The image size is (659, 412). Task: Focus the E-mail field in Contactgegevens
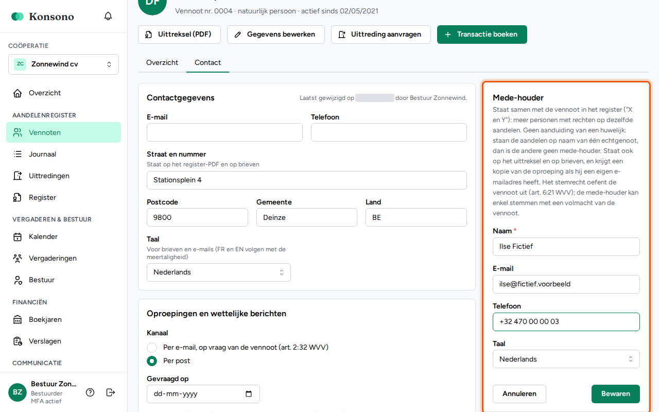tap(224, 132)
